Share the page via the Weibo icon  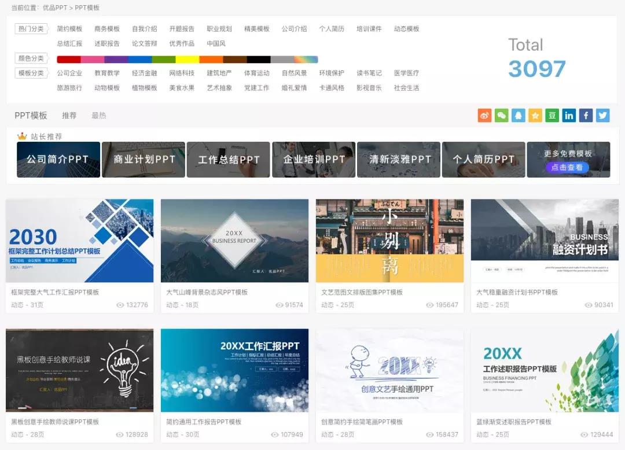[485, 115]
